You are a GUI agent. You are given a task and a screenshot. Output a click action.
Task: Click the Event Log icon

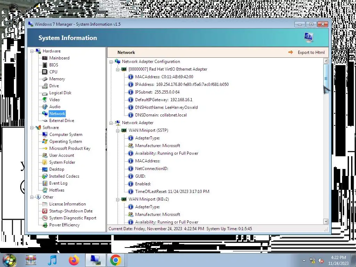click(x=45, y=183)
